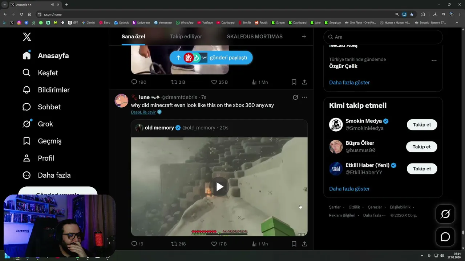Viewport: 465px width, 261px height.
Task: Open more options for Özgür Çelik trend
Action: tap(434, 61)
